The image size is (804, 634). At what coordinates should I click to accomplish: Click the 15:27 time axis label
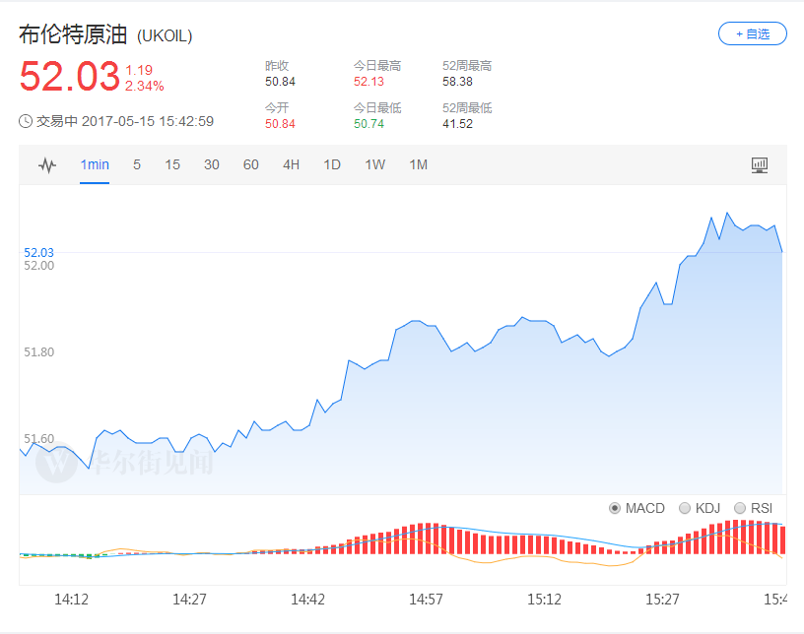(662, 600)
